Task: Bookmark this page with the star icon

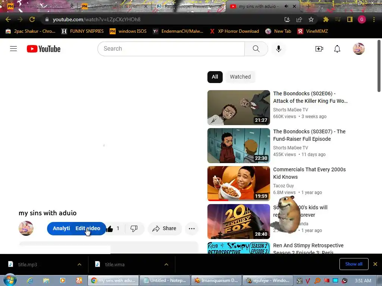Action: 311,19
